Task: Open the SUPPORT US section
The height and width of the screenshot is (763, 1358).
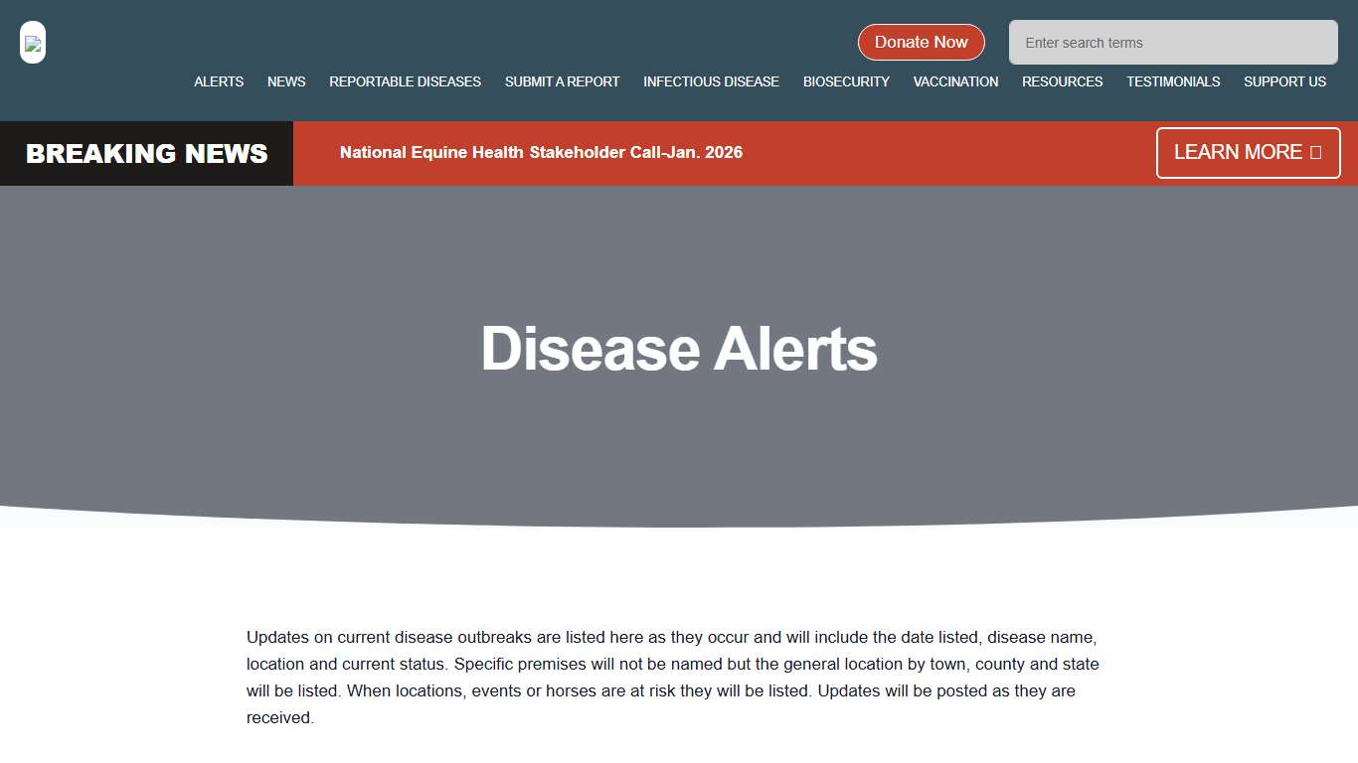Action: 1284,81
